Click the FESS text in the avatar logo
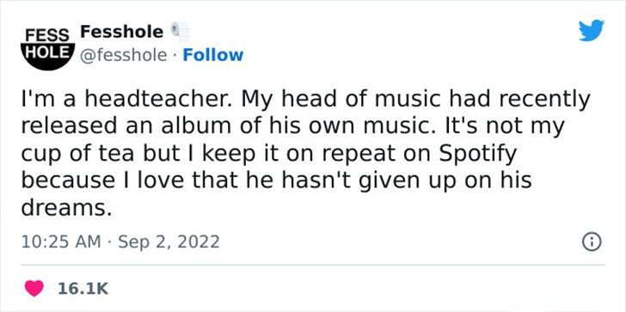Screen dimensions: 626x312 47,35
